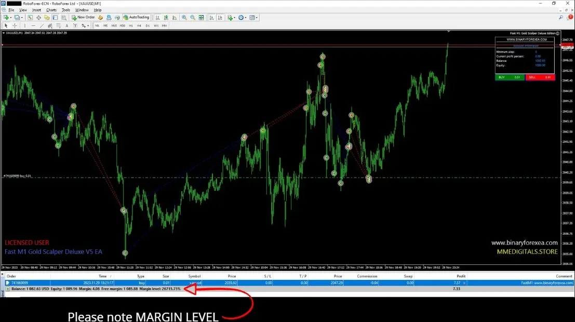Toggle the Navigator panel
This screenshot has height=322, width=575.
click(47, 17)
